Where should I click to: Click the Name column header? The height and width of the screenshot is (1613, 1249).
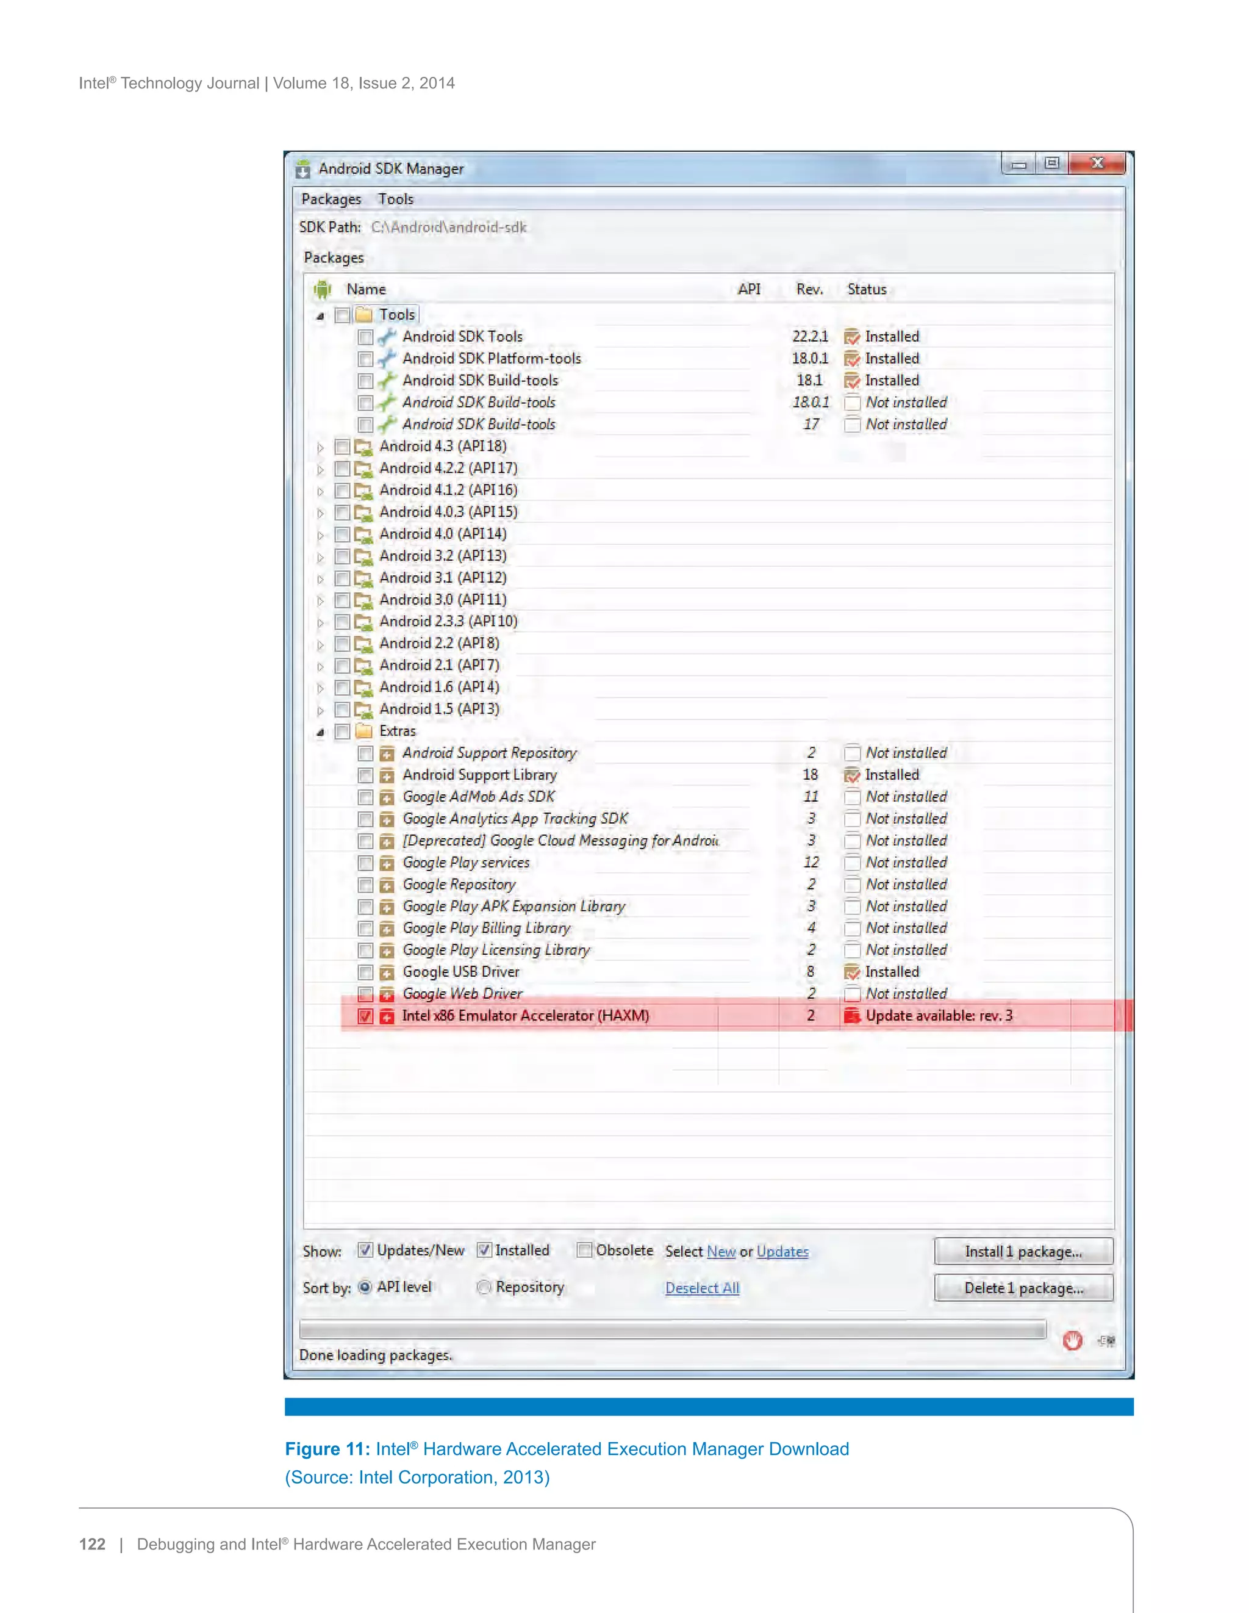(x=366, y=290)
